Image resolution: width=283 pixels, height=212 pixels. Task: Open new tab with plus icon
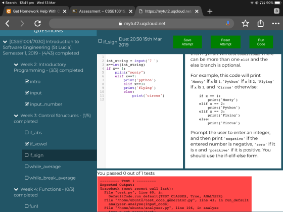(x=210, y=11)
